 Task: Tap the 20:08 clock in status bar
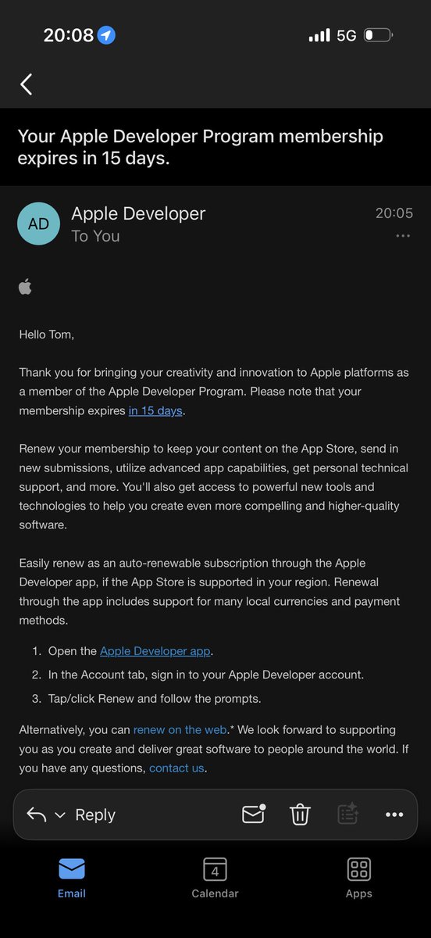69,35
